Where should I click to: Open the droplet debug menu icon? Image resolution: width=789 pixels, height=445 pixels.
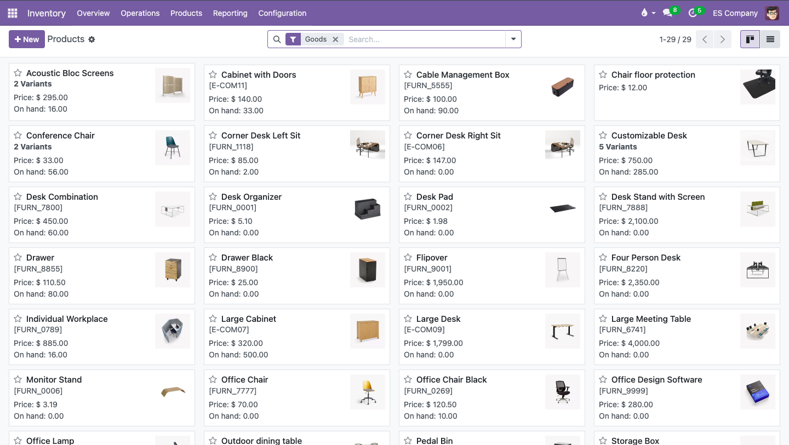point(644,13)
